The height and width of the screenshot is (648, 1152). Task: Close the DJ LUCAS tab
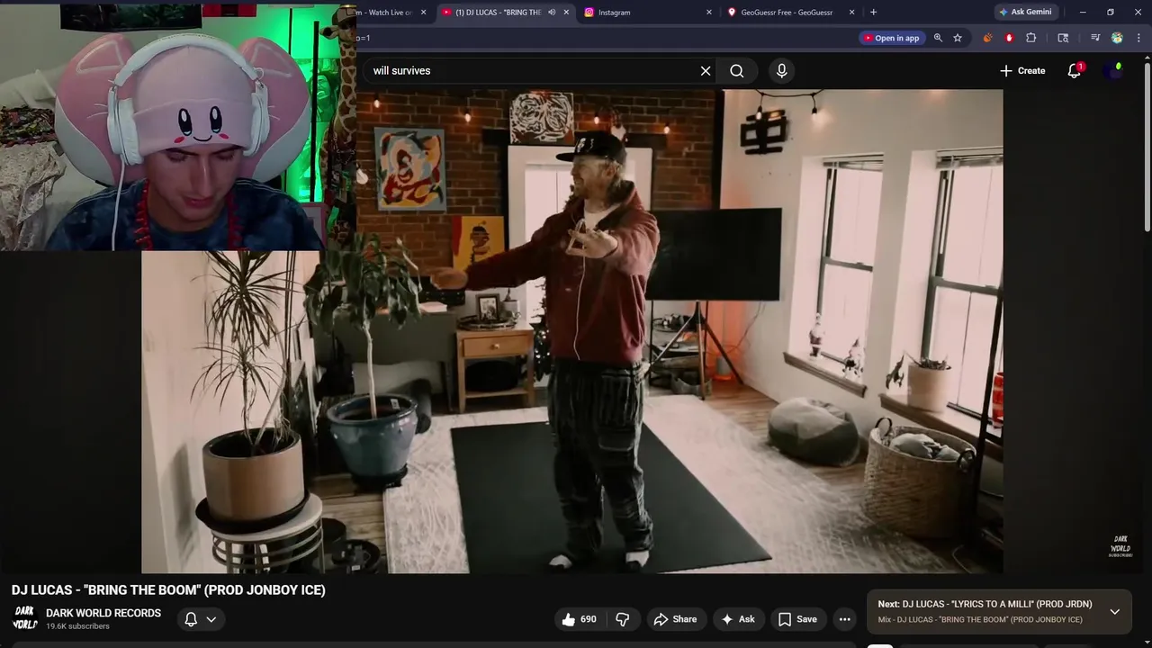tap(566, 13)
